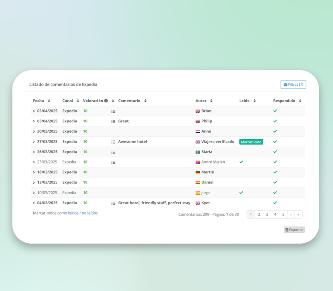Viewport: 333px width, 291px height.
Task: Open rating details list icon for Kym
Action: (x=113, y=203)
